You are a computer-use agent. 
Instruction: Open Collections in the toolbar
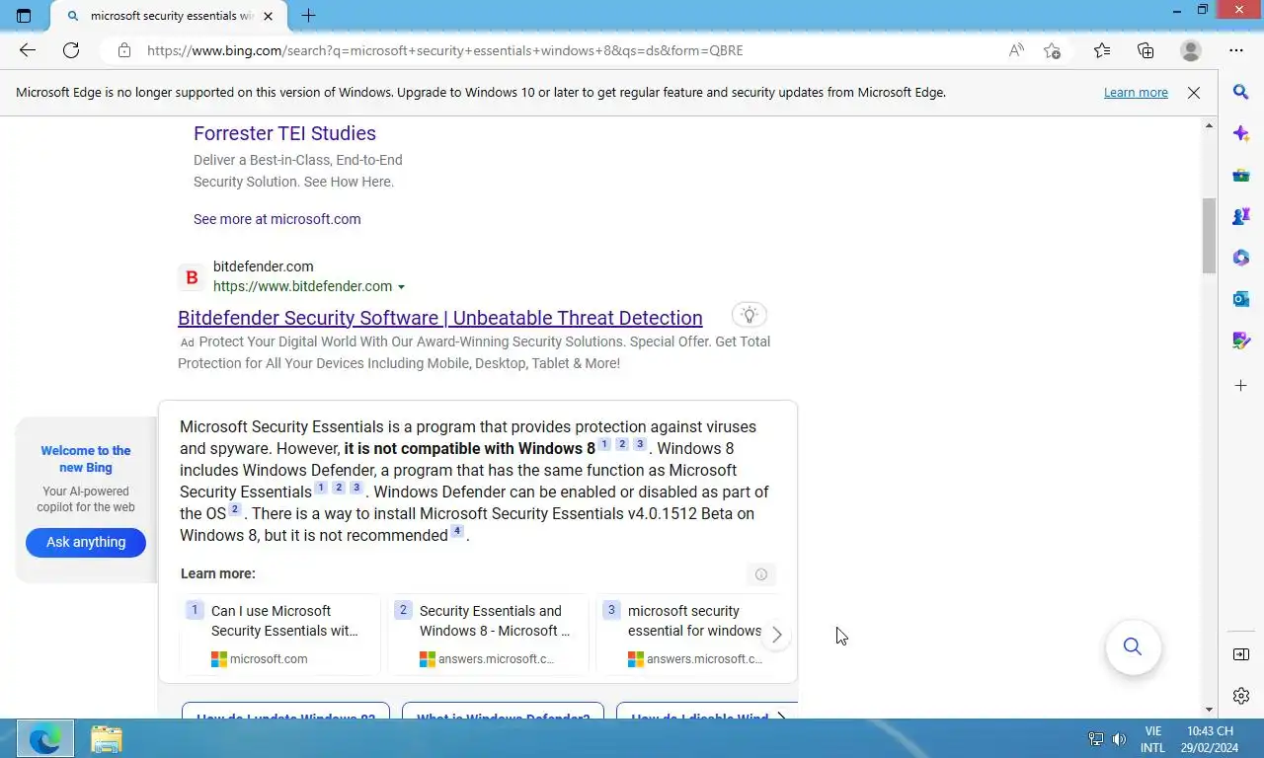point(1145,50)
